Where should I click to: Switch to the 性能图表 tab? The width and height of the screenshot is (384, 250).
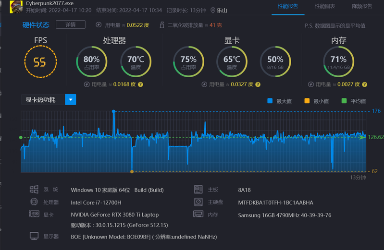pos(325,7)
